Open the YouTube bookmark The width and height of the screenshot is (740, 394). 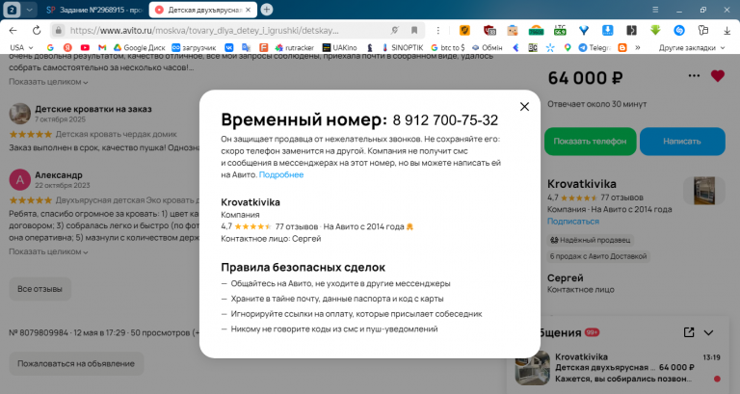click(85, 47)
